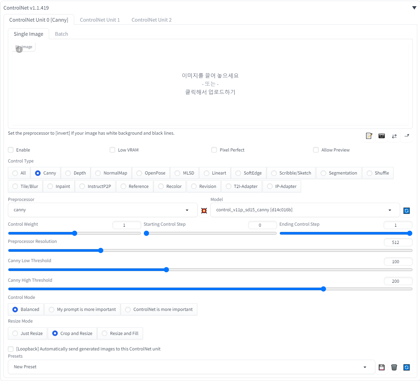This screenshot has height=381, width=420.
Task: Click the Preprocessor Resolution slider handle
Action: pyautogui.click(x=101, y=250)
